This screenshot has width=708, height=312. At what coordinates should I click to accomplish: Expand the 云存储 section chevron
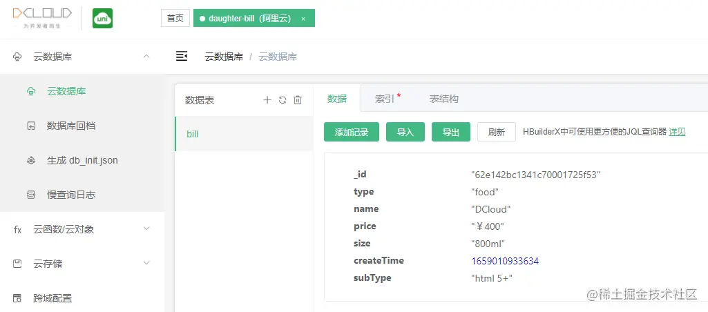[146, 263]
